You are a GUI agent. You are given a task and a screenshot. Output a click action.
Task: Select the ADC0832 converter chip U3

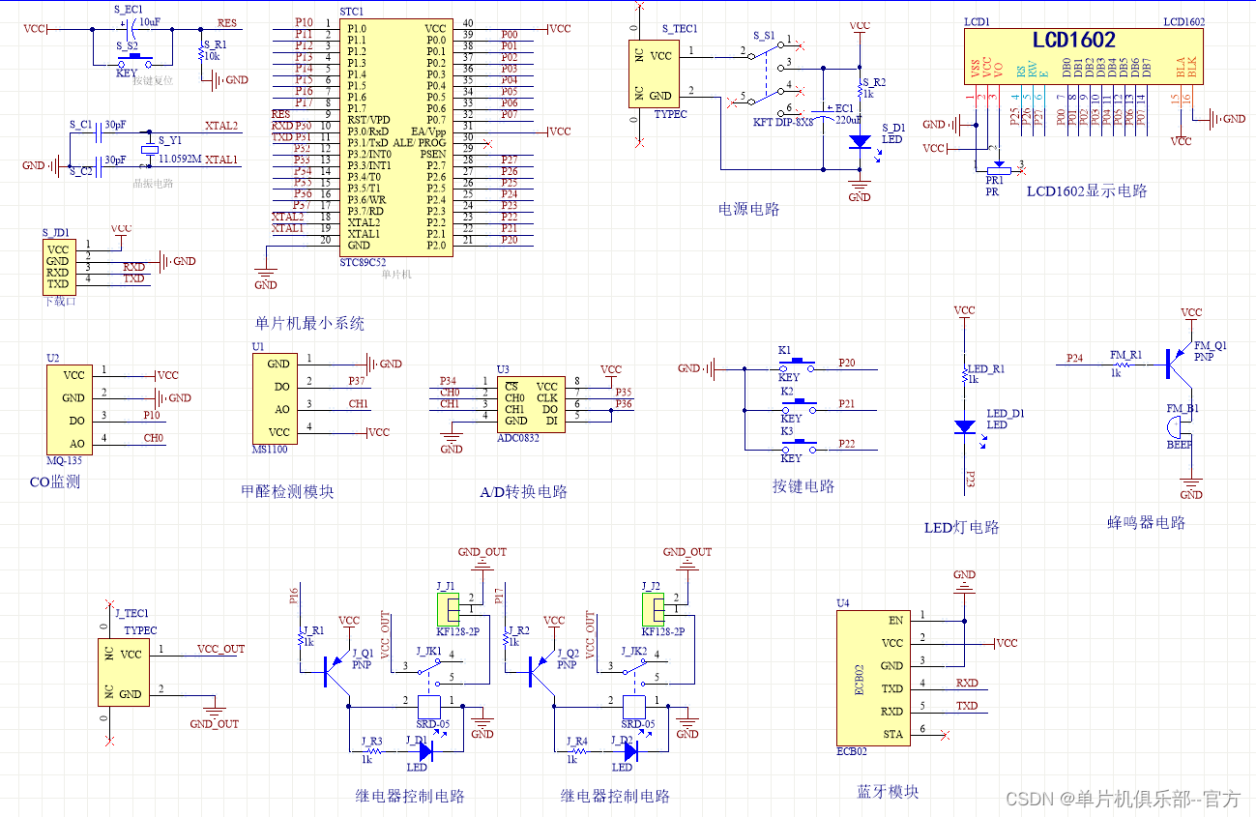pos(531,403)
